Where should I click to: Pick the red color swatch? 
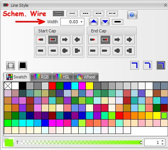tap(52, 86)
